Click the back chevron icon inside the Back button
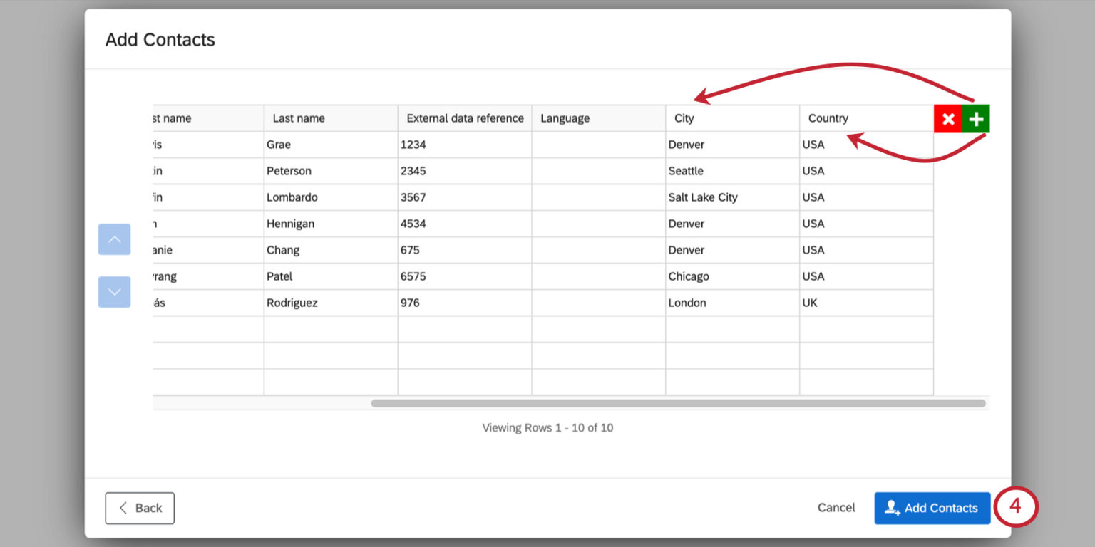 pyautogui.click(x=122, y=508)
